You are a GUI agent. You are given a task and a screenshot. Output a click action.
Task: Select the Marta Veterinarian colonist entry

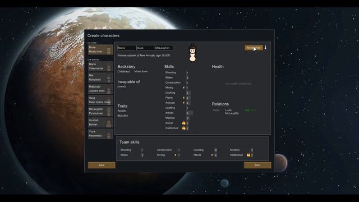[x=101, y=66]
